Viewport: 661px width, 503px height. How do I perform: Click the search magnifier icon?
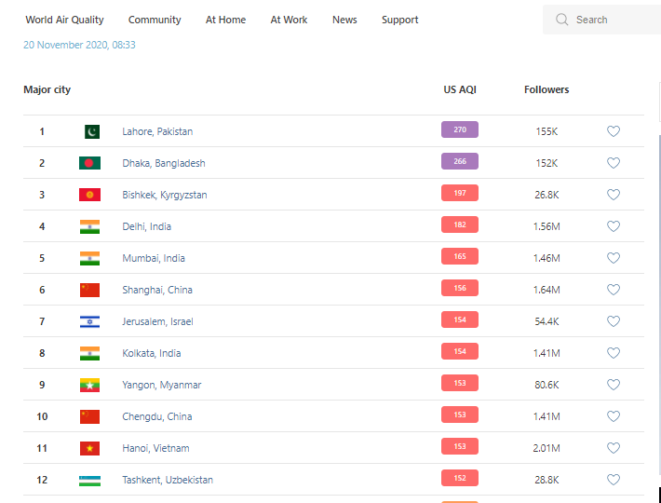[x=561, y=20]
